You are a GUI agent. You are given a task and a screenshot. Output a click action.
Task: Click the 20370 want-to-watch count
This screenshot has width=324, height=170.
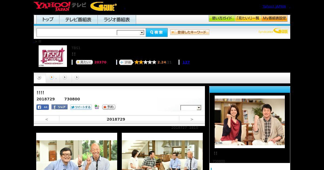coord(100,62)
